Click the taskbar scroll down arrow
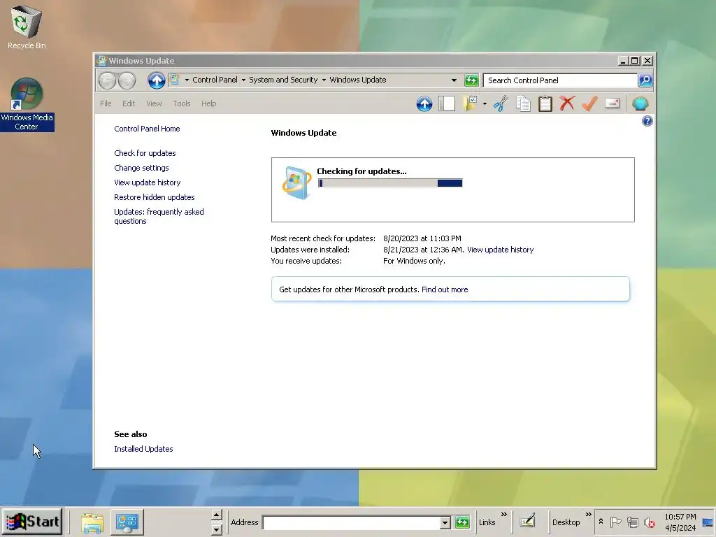Viewport: 716px width, 537px height. coord(217,529)
